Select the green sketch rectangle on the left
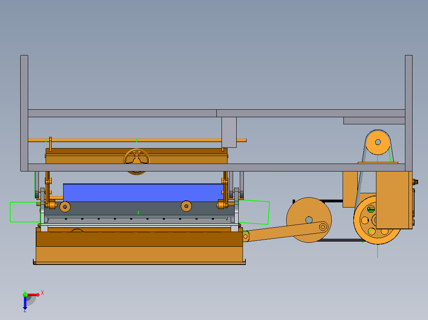 [25, 212]
